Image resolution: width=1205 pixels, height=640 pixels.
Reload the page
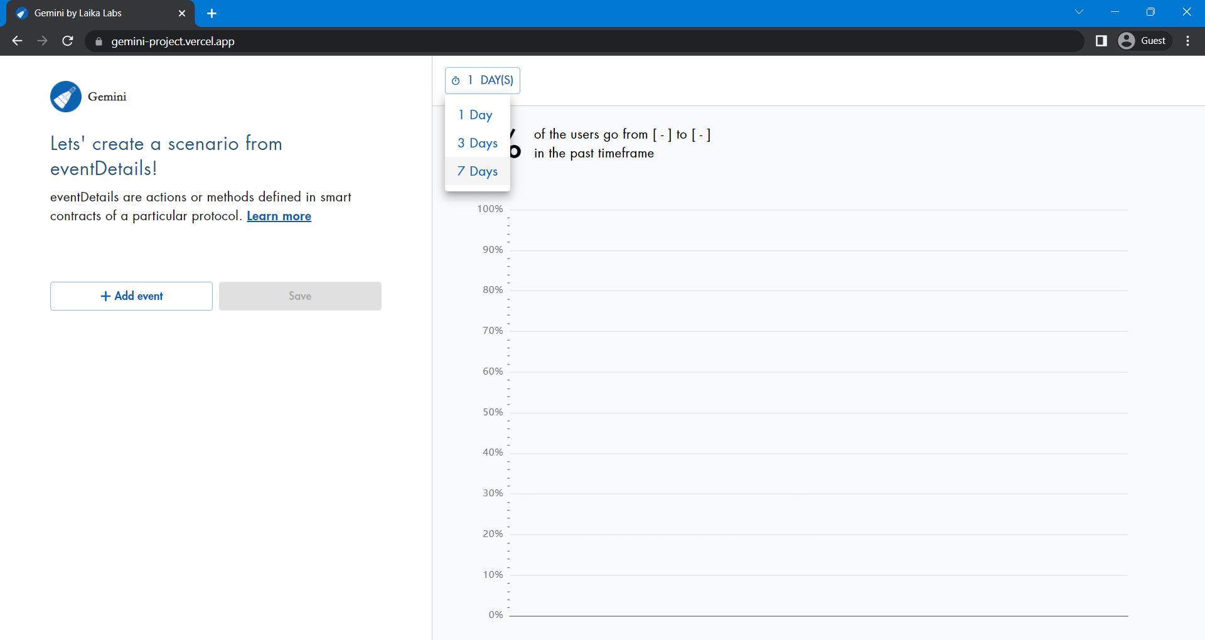pyautogui.click(x=68, y=41)
